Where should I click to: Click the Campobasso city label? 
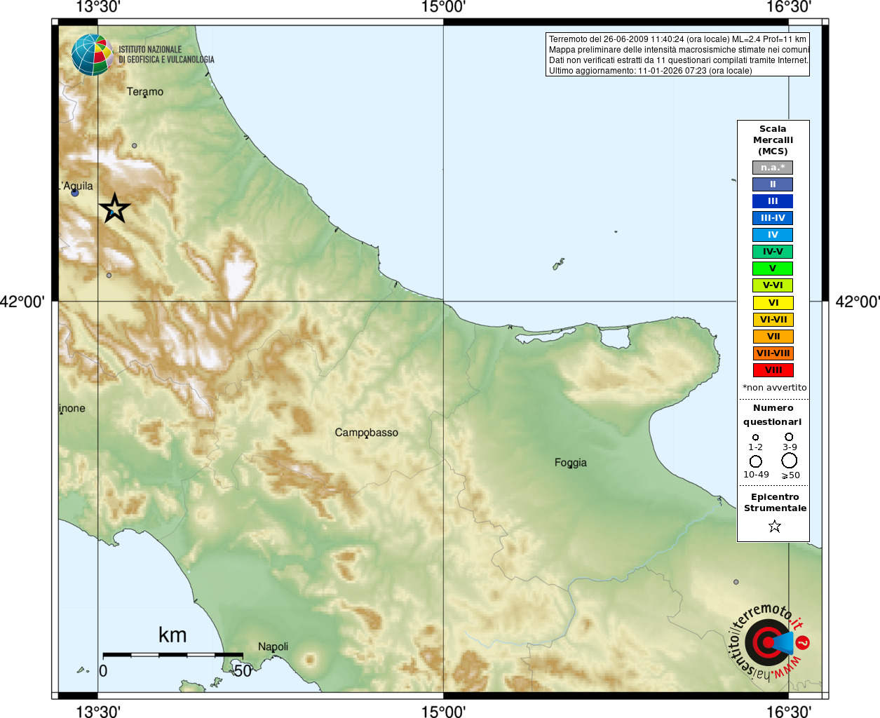(x=366, y=433)
